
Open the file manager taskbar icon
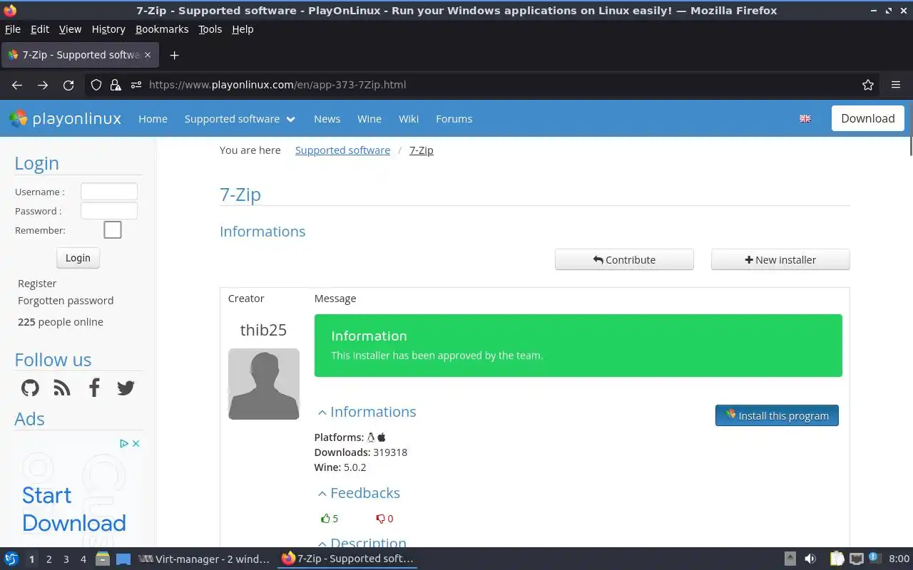(102, 559)
